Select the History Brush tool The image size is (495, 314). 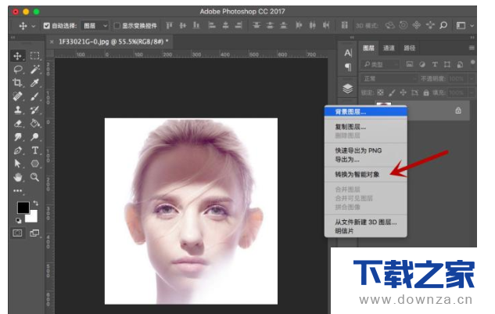(x=34, y=110)
